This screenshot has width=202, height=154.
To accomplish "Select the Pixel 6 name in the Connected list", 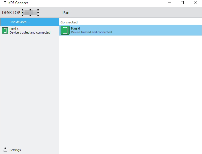I will pyautogui.click(x=75, y=28).
